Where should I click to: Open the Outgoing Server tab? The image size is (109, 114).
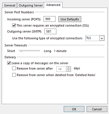31,5
